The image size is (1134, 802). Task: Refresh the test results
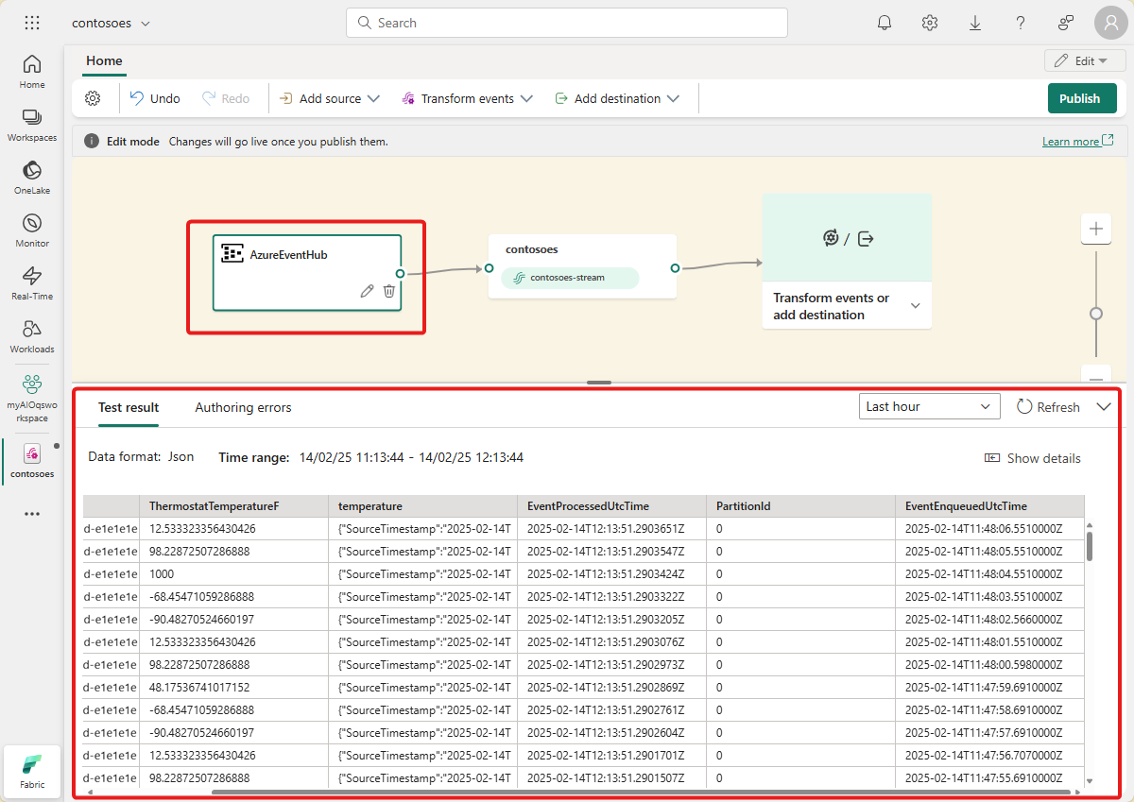point(1049,406)
